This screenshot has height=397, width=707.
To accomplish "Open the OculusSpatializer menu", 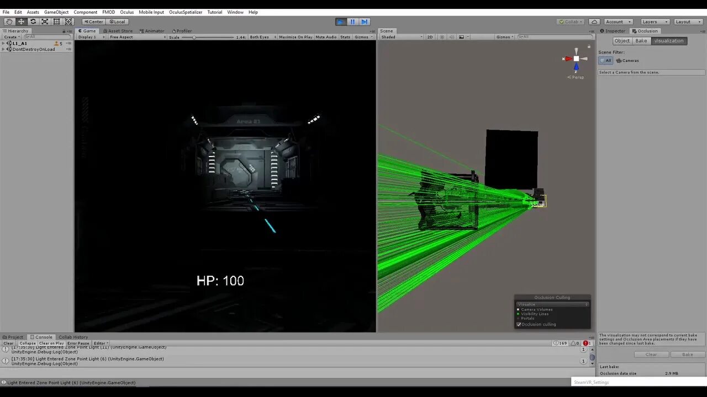I will pyautogui.click(x=186, y=12).
